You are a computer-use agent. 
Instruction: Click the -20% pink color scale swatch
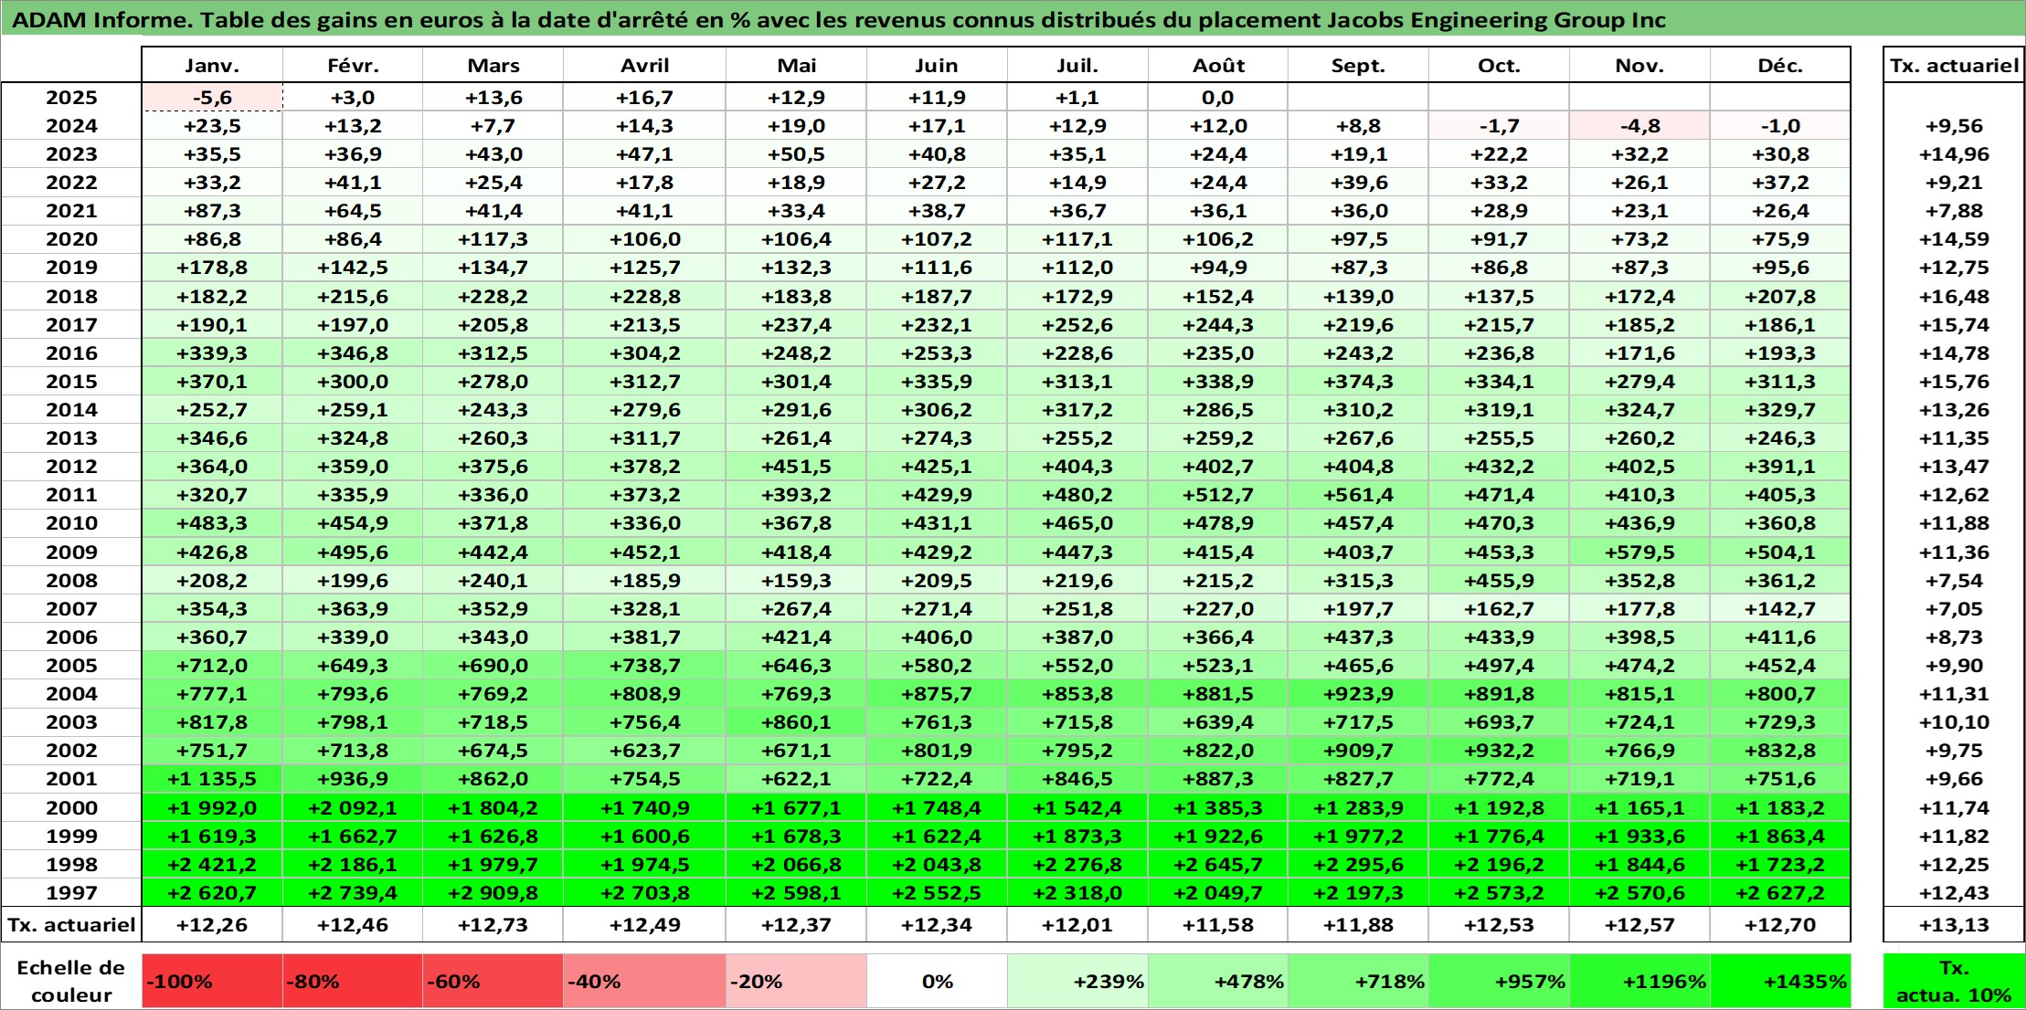(x=796, y=981)
